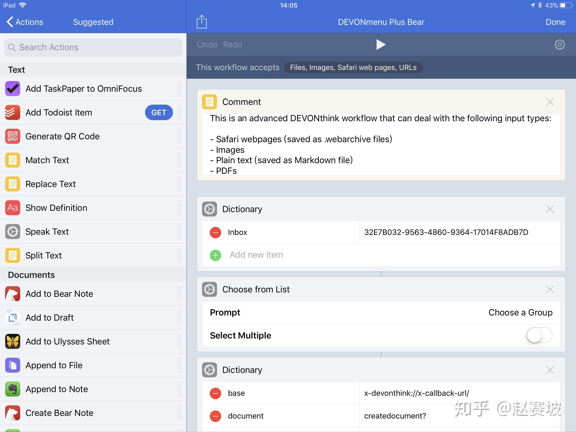Open the Add Todoist Item action
Image resolution: width=576 pixels, height=432 pixels.
59,112
